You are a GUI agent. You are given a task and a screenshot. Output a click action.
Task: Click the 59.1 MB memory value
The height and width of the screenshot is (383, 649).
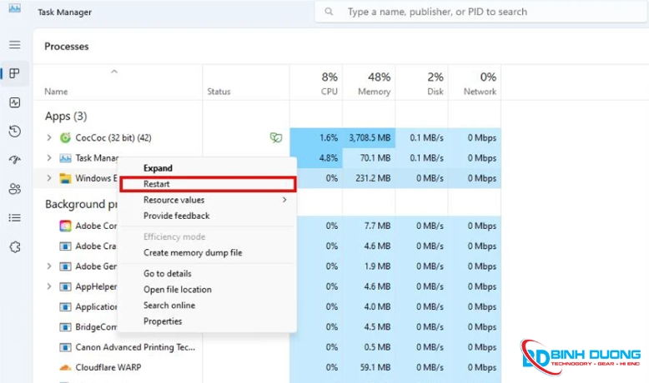[375, 367]
